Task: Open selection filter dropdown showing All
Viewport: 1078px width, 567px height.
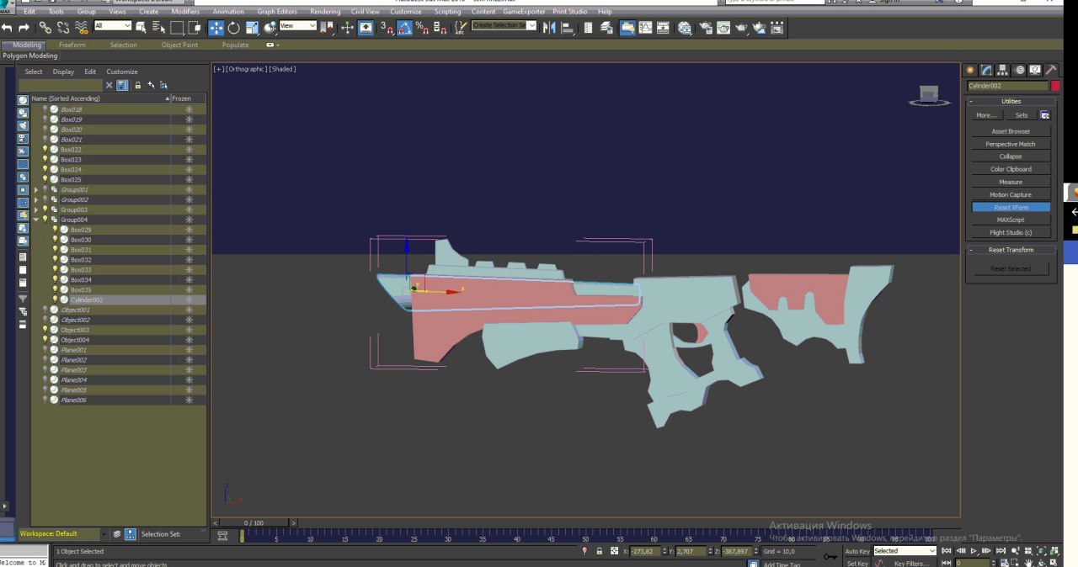Action: (x=113, y=26)
